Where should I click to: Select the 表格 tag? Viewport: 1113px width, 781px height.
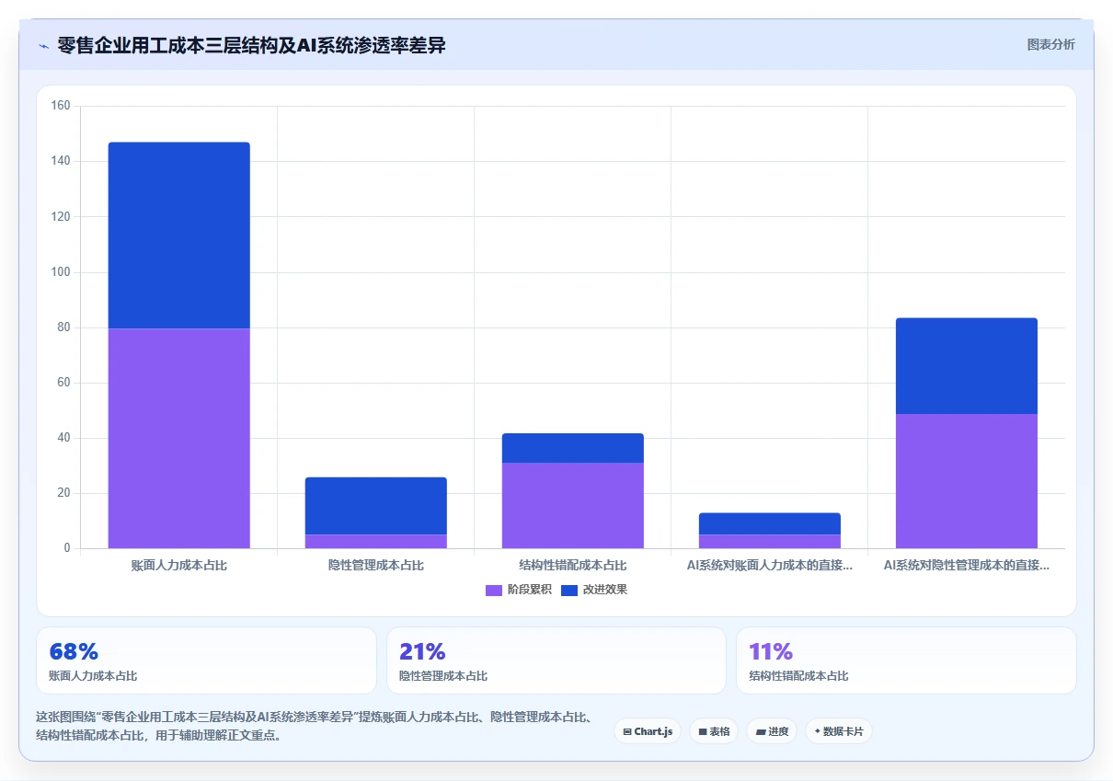[714, 731]
